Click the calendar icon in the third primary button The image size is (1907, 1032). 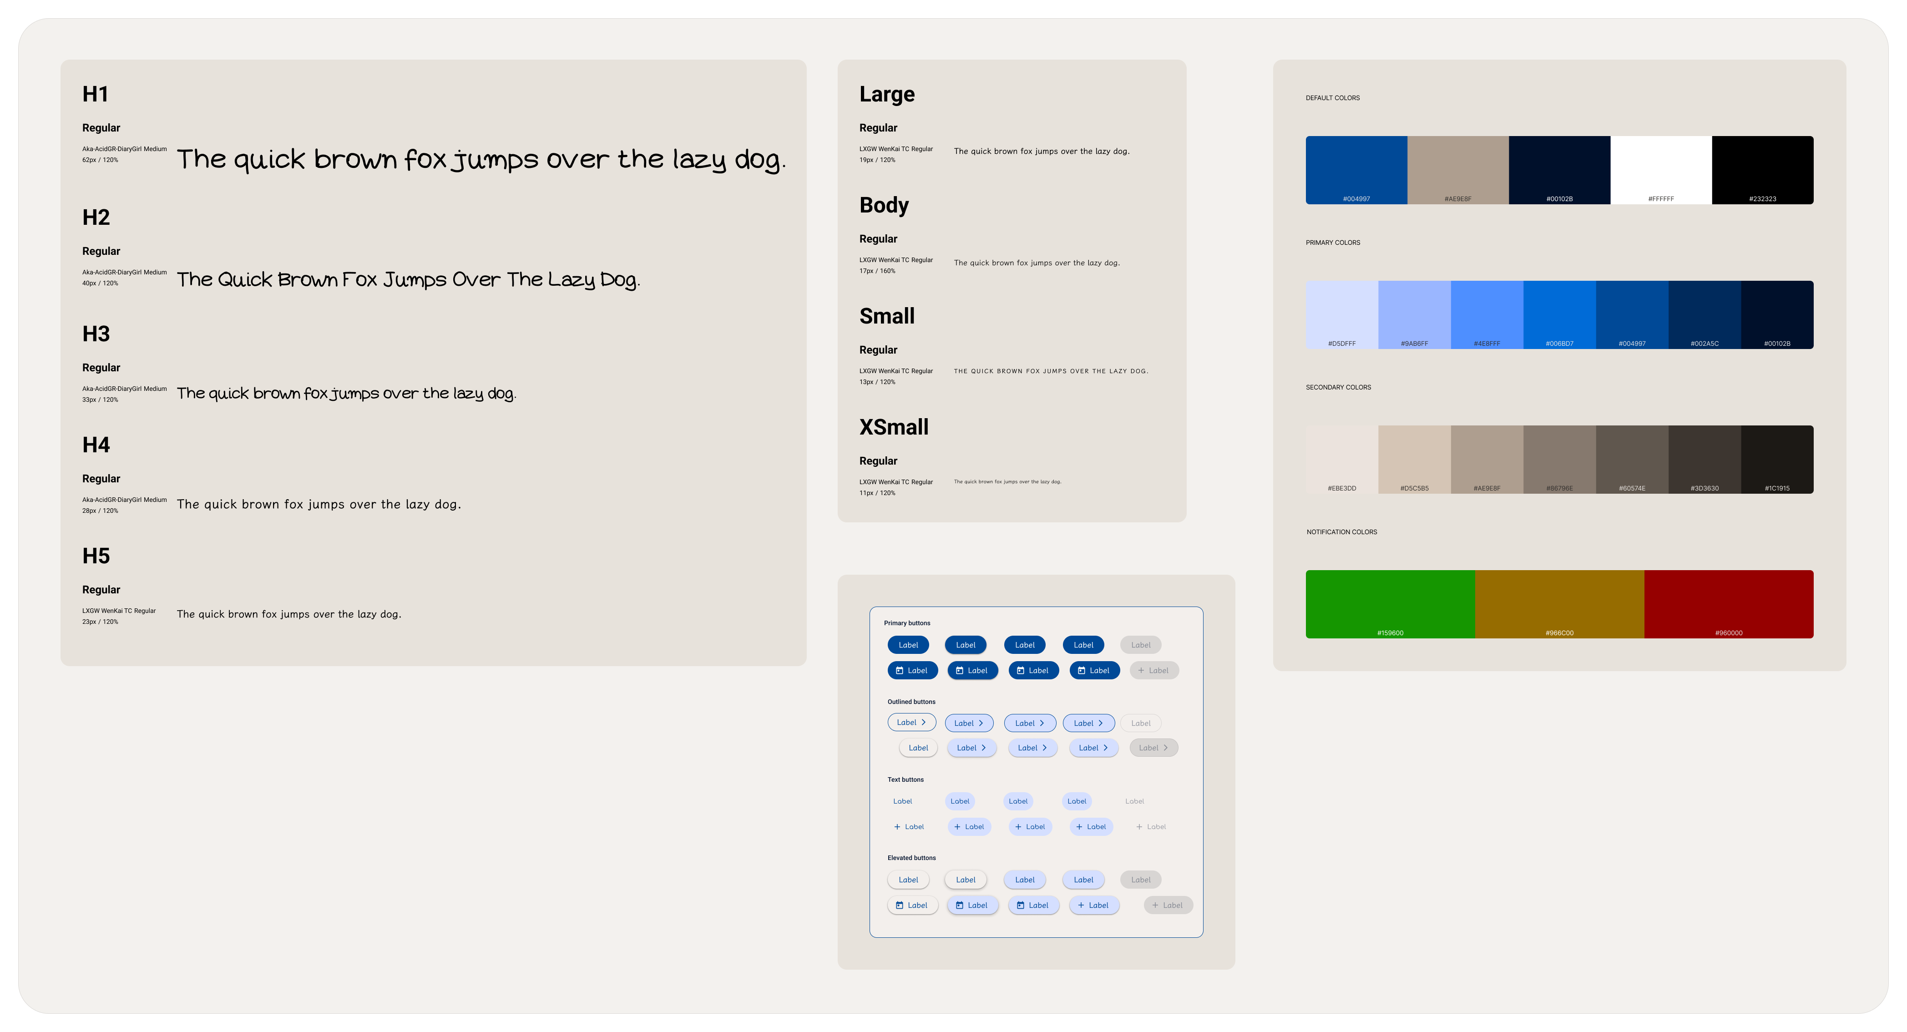(x=1022, y=671)
